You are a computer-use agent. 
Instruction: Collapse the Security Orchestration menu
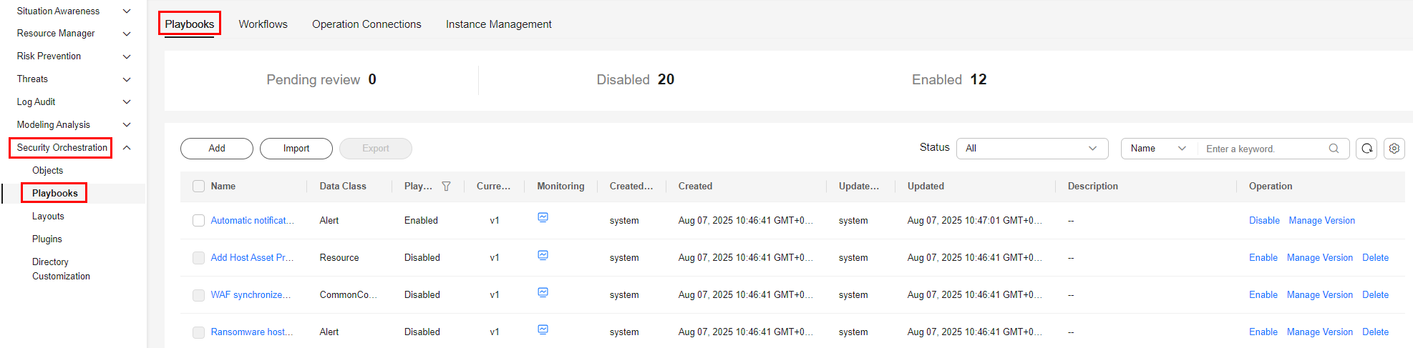(127, 148)
